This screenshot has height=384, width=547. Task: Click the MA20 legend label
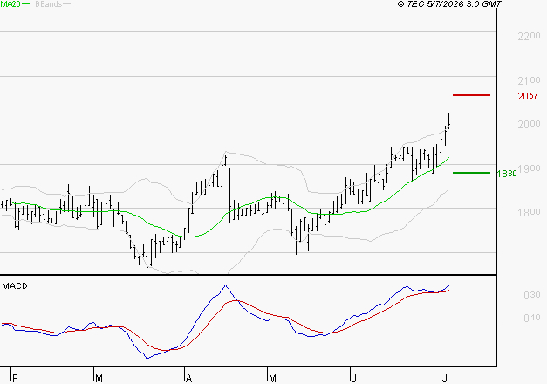10,4
